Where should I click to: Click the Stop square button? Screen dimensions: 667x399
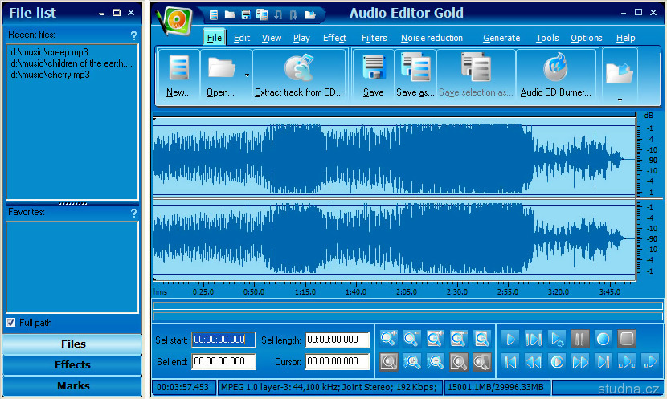(627, 339)
